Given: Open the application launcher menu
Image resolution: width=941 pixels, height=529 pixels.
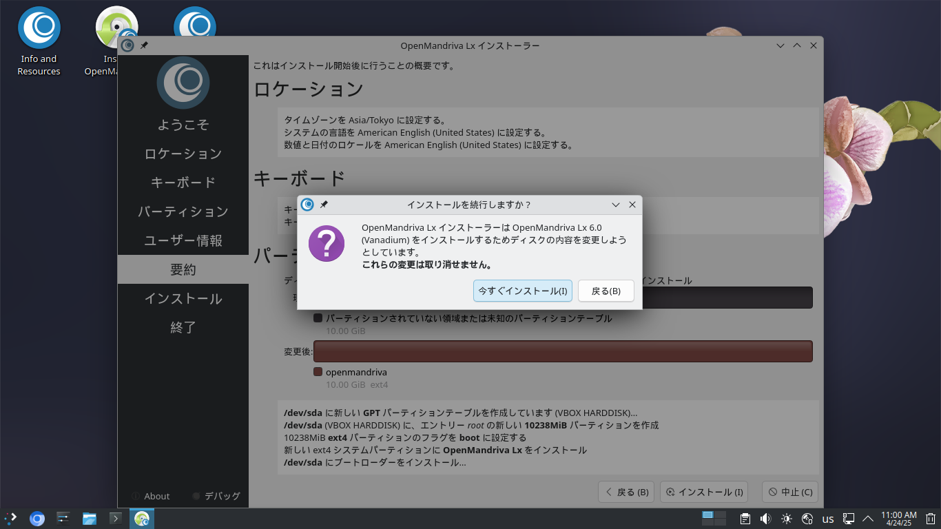Looking at the screenshot, I should (11, 519).
